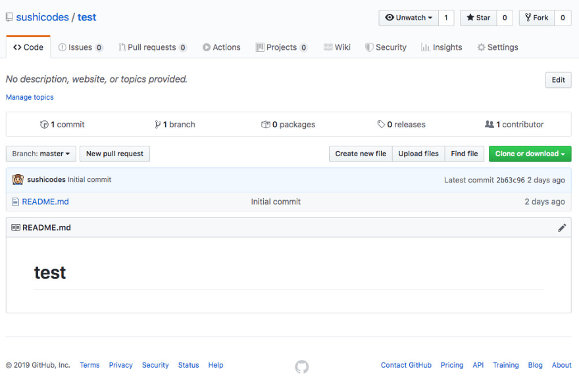
Task: Click Manage topics link
Action: pos(30,97)
